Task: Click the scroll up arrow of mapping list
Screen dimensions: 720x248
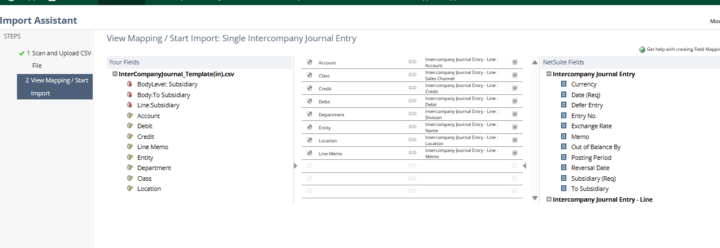Action: point(535,62)
